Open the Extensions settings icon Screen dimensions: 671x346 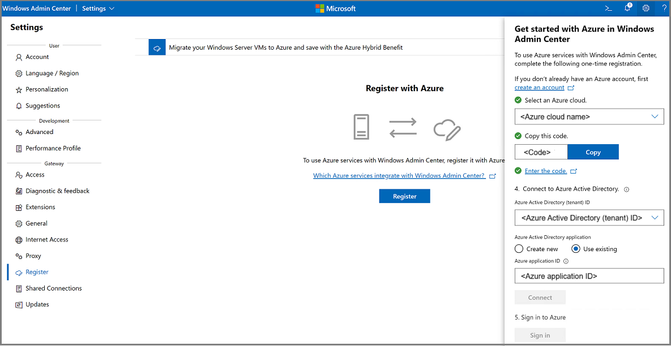[18, 207]
